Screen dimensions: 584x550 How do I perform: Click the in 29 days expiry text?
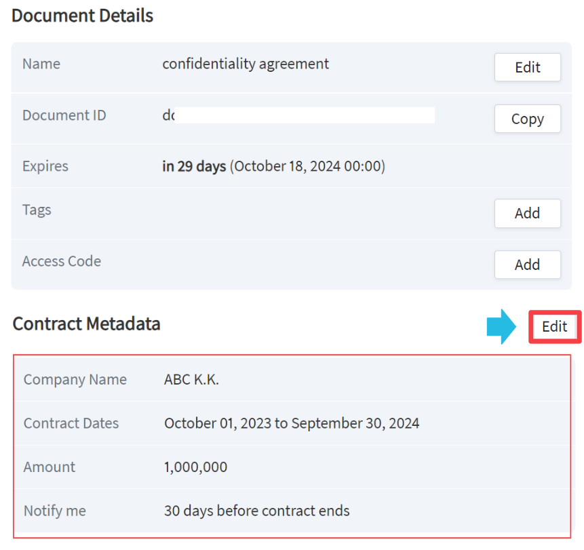pos(193,165)
